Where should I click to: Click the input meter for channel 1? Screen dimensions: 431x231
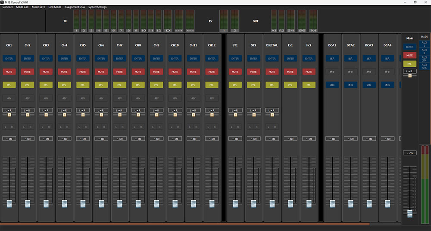76,21
